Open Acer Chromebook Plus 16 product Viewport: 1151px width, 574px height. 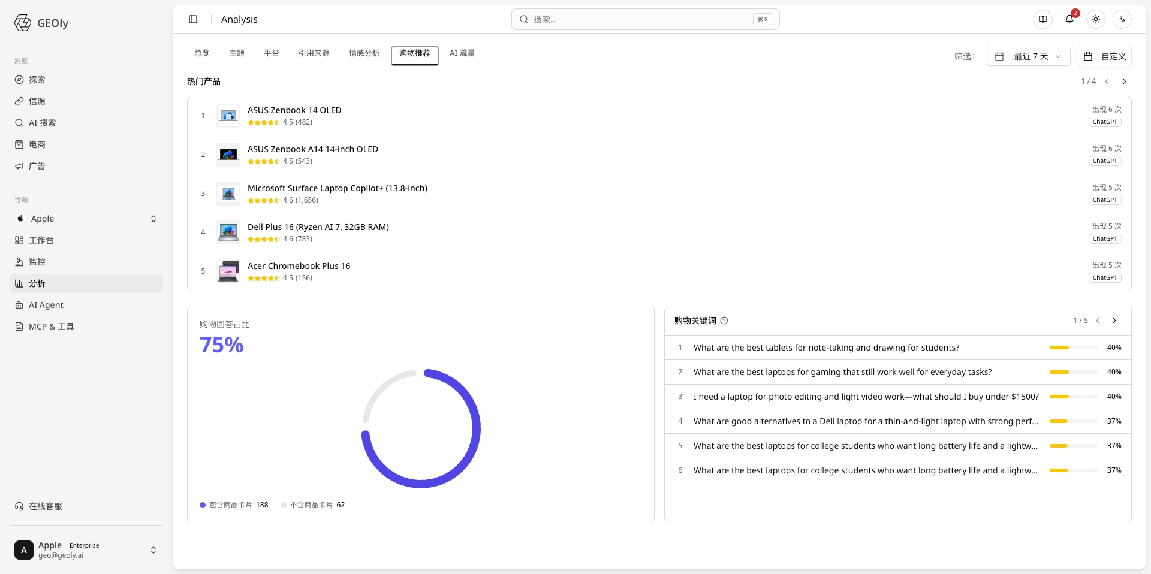659,271
